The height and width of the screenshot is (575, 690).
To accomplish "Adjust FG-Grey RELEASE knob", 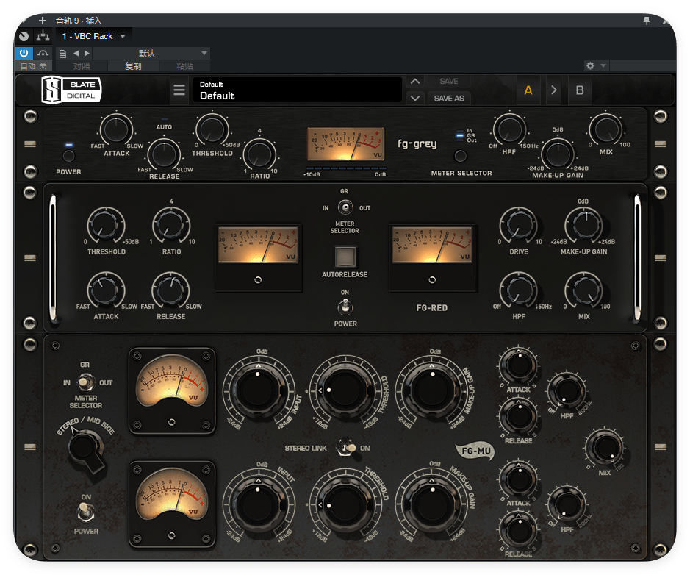I will 164,154.
